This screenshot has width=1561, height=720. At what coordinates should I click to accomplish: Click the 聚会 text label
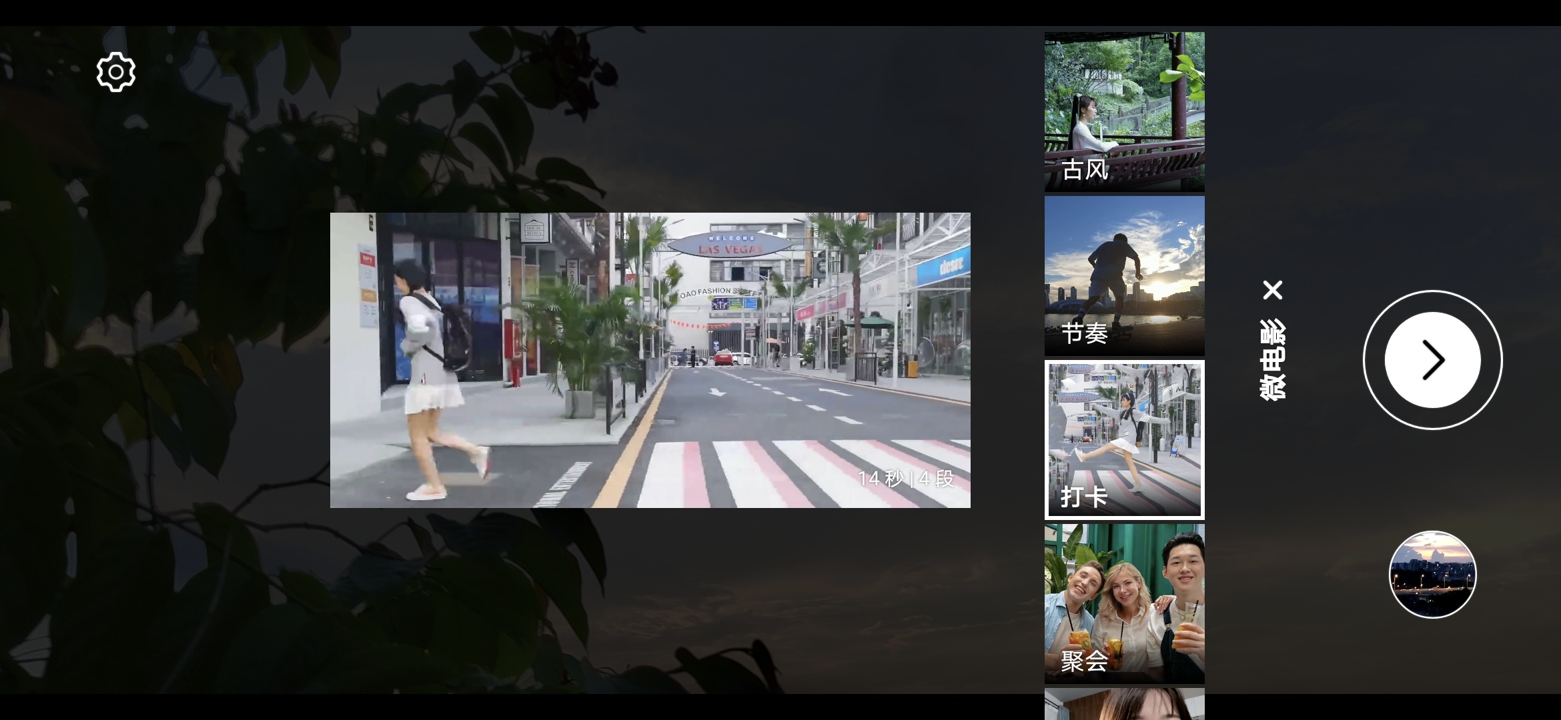(1085, 661)
